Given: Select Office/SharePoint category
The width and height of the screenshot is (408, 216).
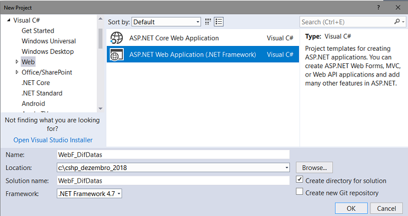Looking at the screenshot, I should click(x=47, y=72).
